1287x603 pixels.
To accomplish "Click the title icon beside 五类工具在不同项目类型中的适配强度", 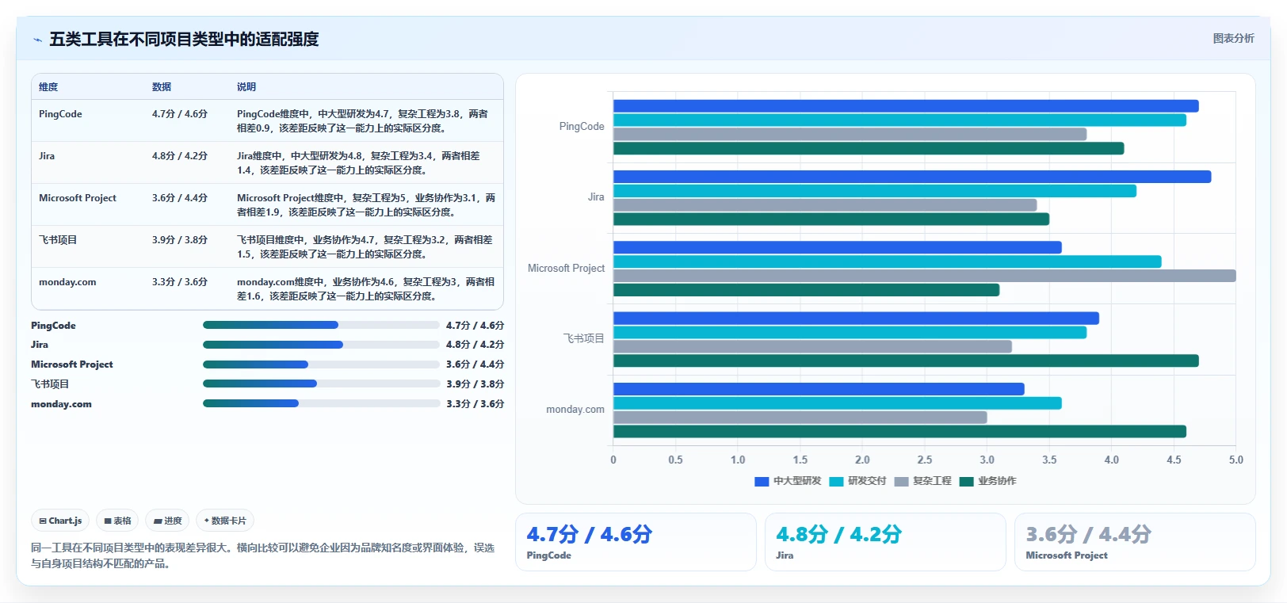I will point(37,40).
